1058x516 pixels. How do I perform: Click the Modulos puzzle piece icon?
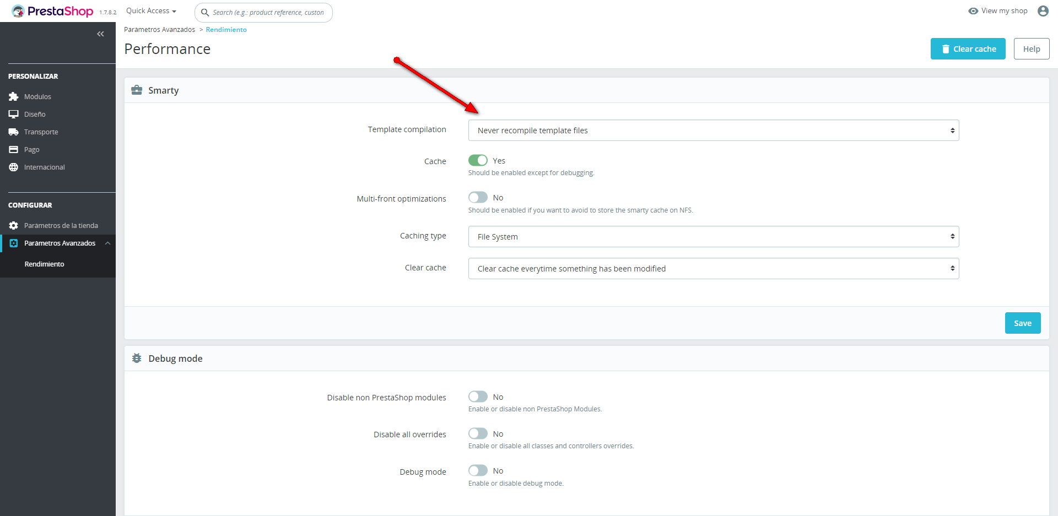14,97
